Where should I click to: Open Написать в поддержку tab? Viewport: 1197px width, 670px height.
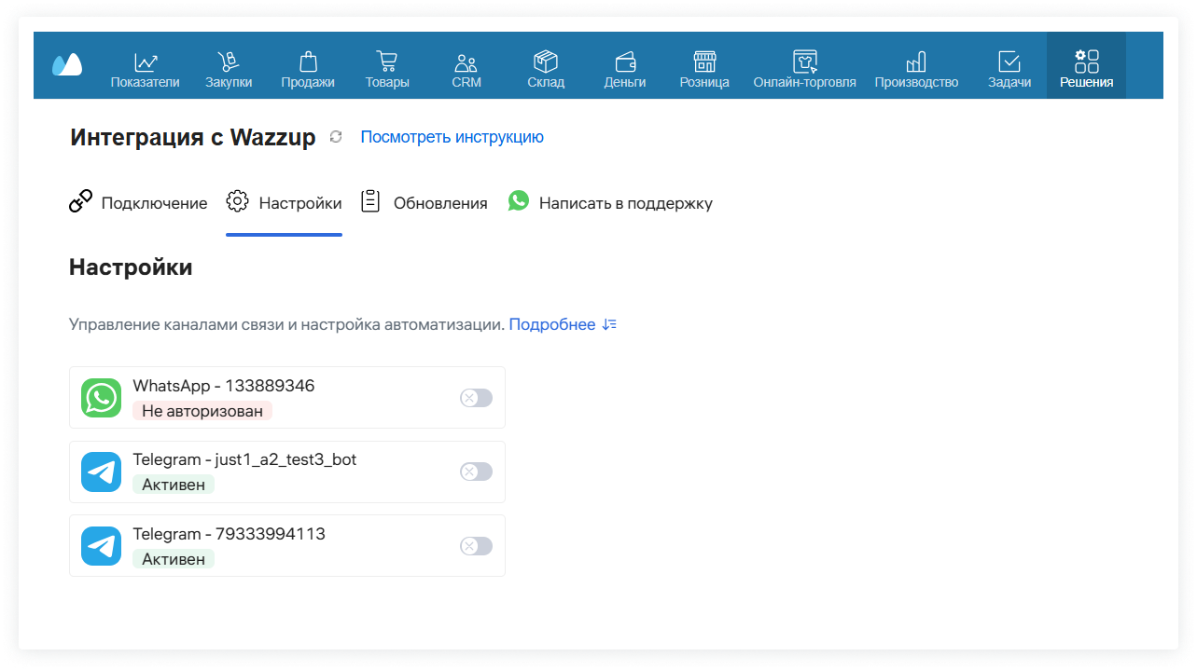tap(610, 203)
